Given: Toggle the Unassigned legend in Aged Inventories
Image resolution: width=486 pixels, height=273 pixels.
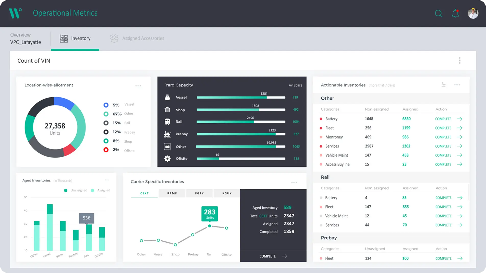Looking at the screenshot, I should pos(75,190).
